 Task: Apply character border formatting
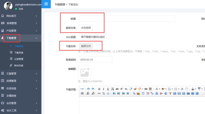[112, 89]
